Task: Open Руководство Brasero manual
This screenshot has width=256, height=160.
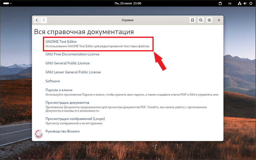Action: (62, 131)
